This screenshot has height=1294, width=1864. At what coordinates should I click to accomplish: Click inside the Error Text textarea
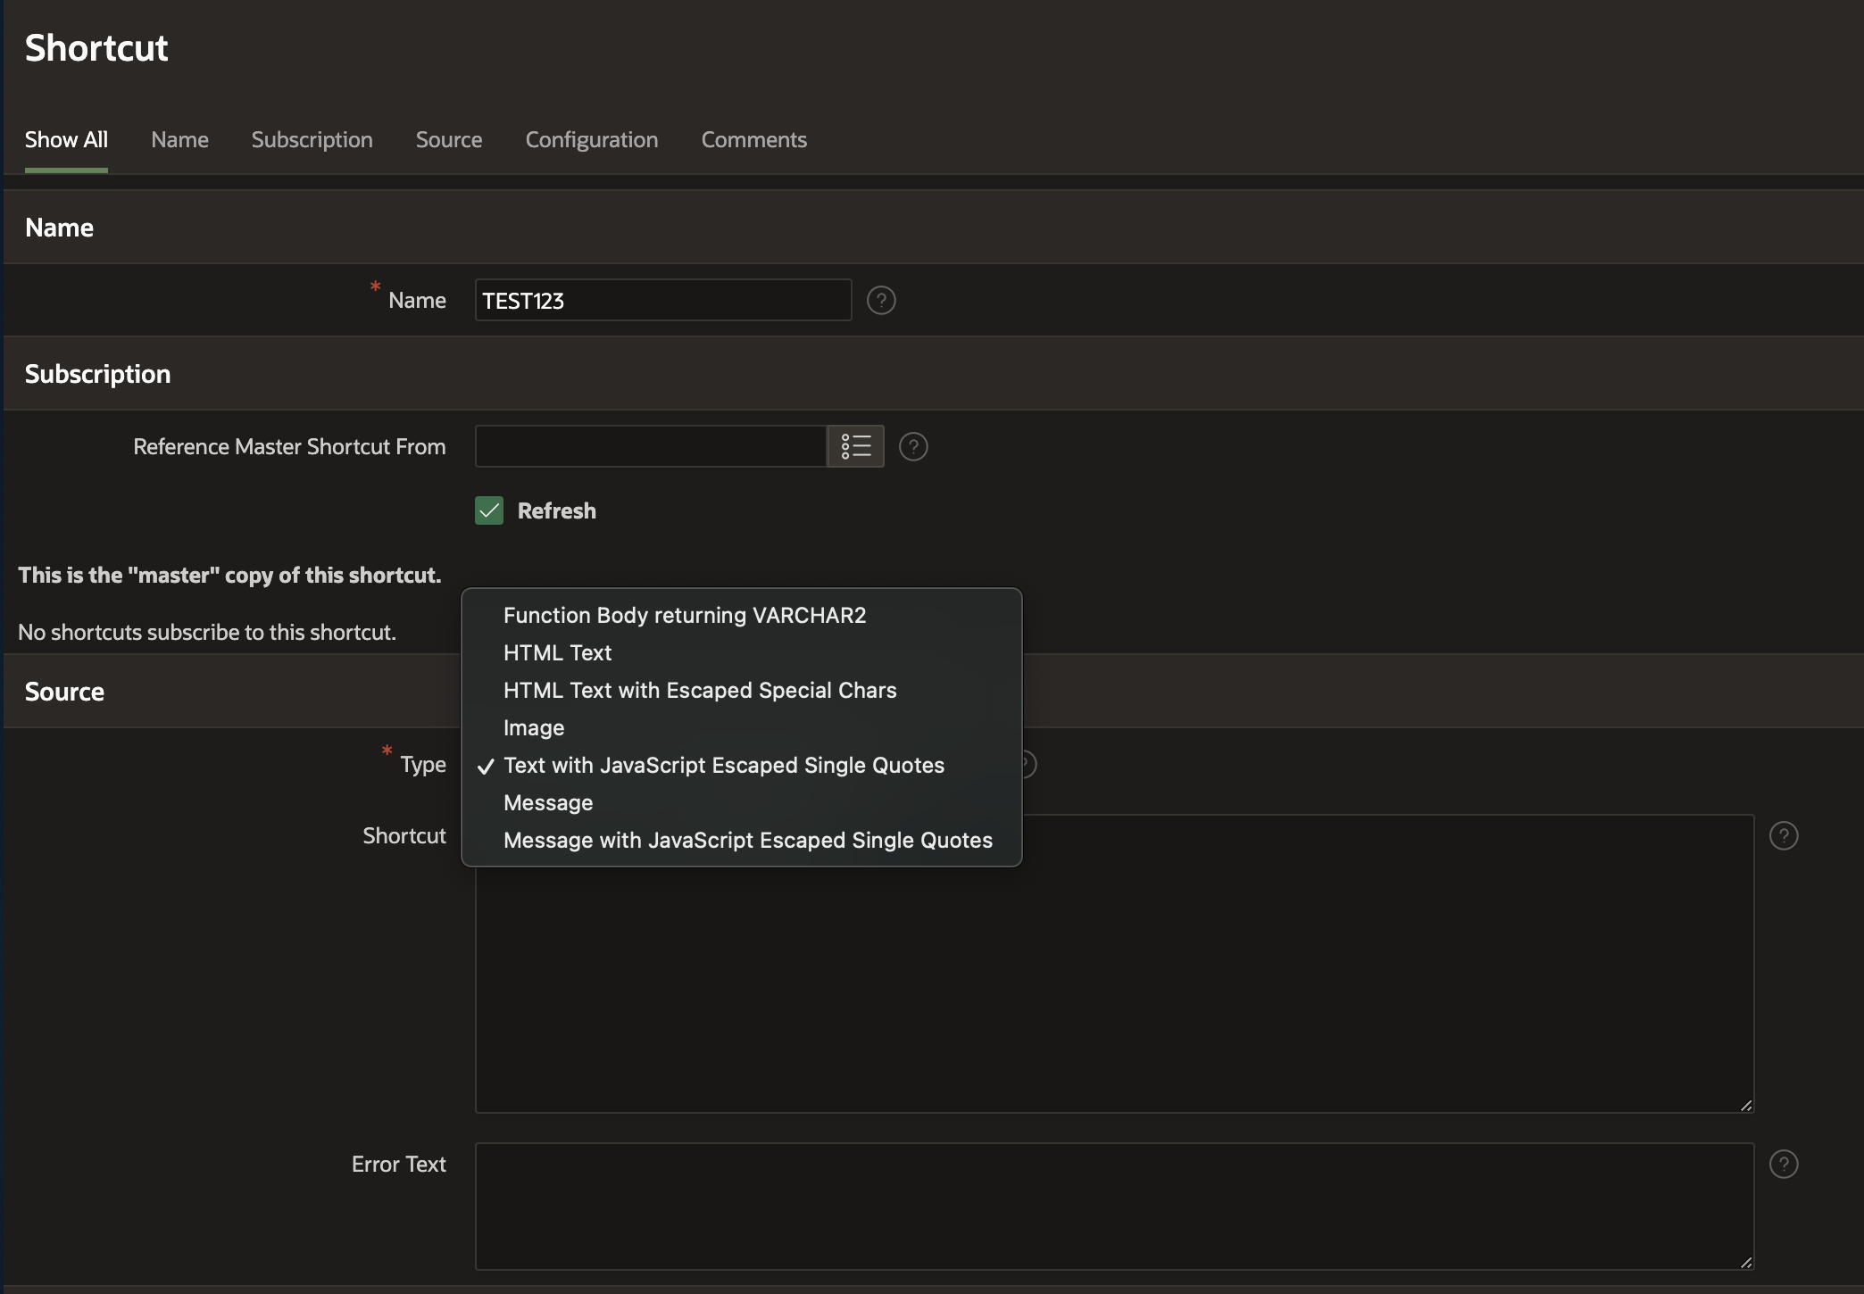point(1113,1206)
